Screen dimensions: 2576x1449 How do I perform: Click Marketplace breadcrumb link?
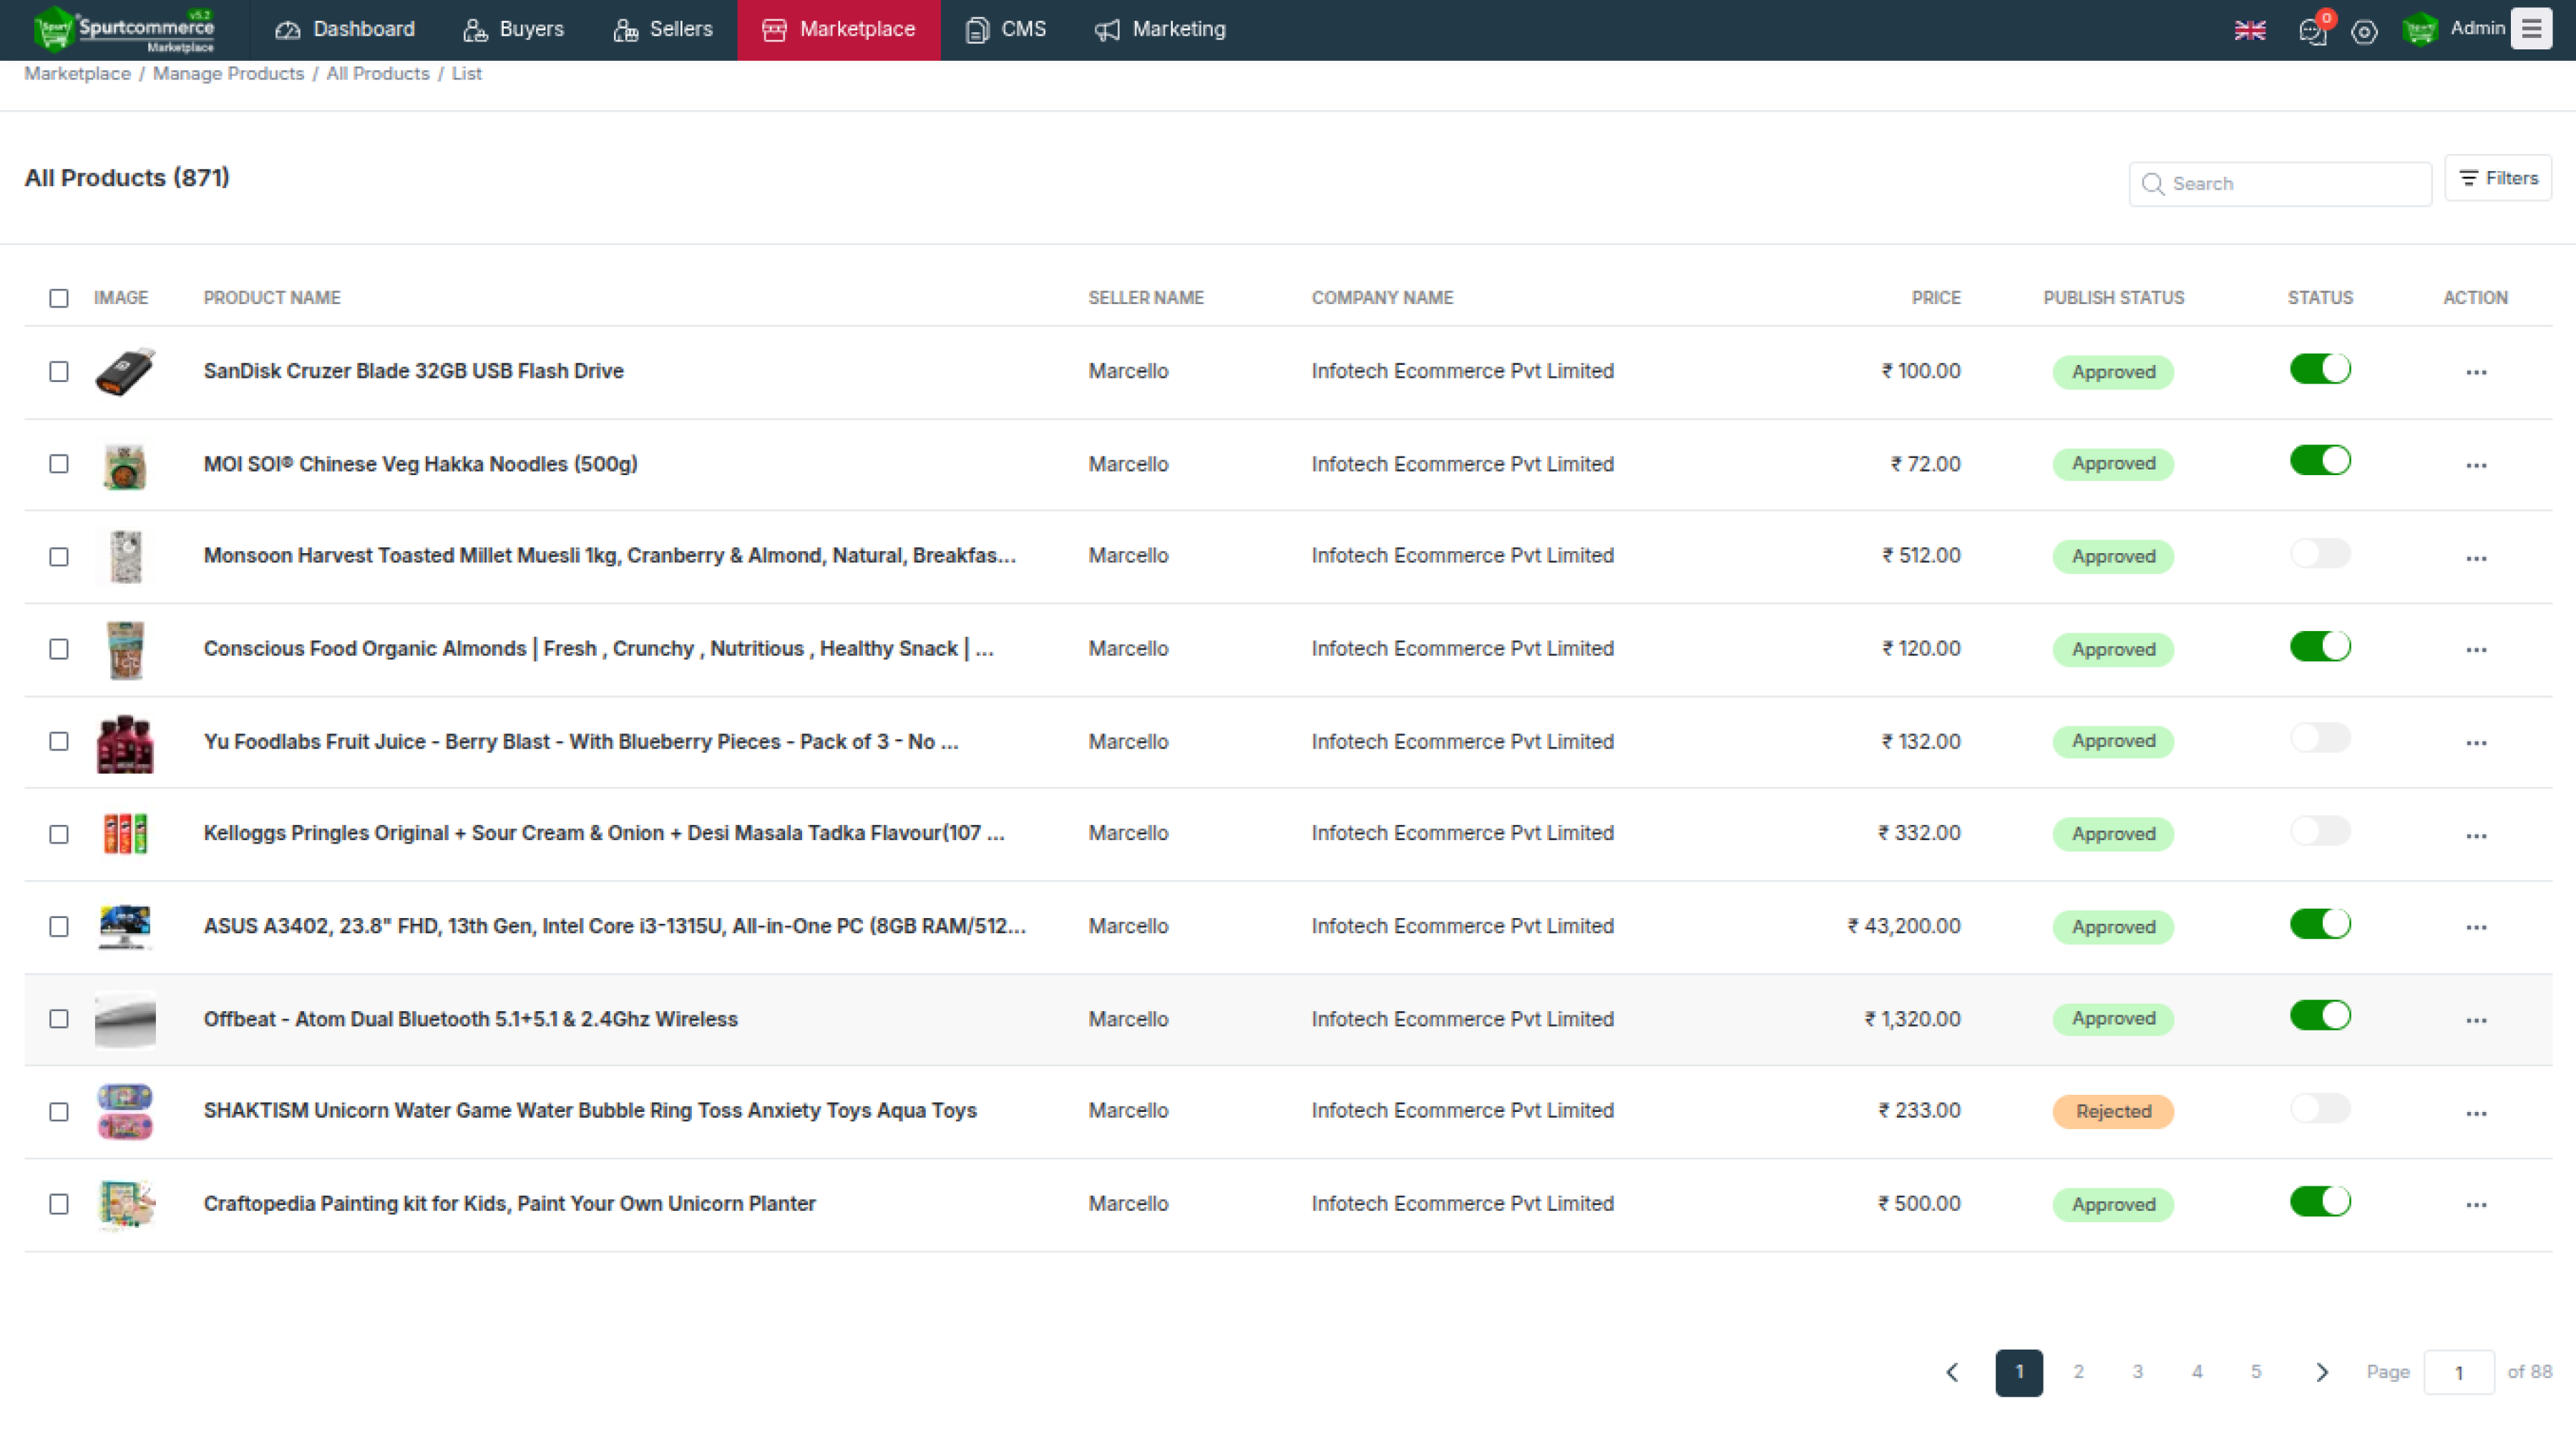pyautogui.click(x=77, y=74)
